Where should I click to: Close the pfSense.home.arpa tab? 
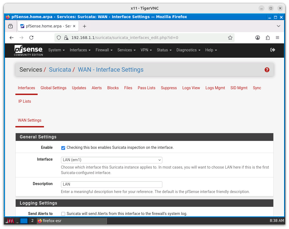click(x=74, y=26)
